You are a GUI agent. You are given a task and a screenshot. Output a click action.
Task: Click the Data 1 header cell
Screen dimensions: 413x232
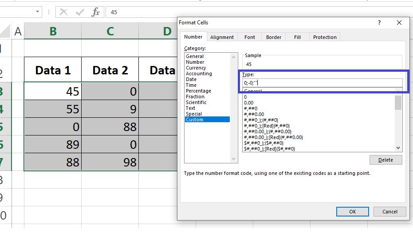pos(53,70)
